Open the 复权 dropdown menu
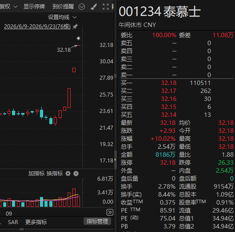235x232 pixels. pyautogui.click(x=9, y=7)
